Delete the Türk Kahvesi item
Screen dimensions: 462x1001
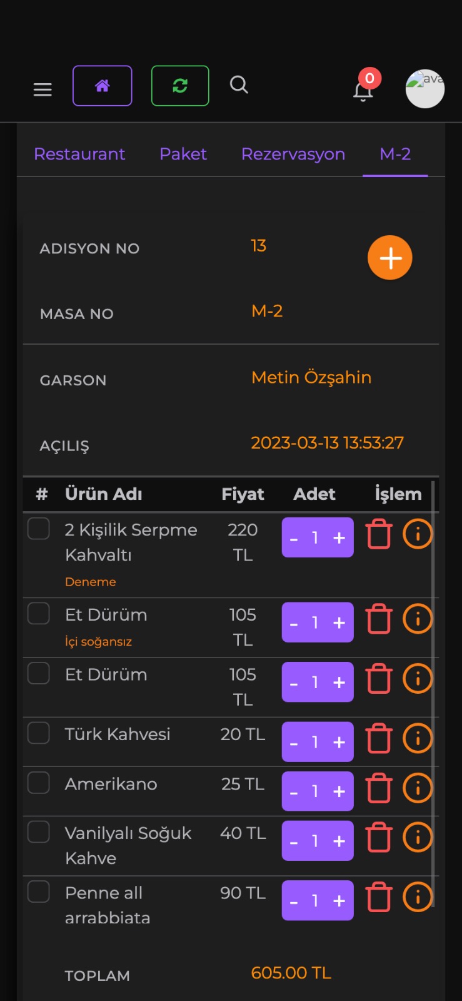(379, 738)
